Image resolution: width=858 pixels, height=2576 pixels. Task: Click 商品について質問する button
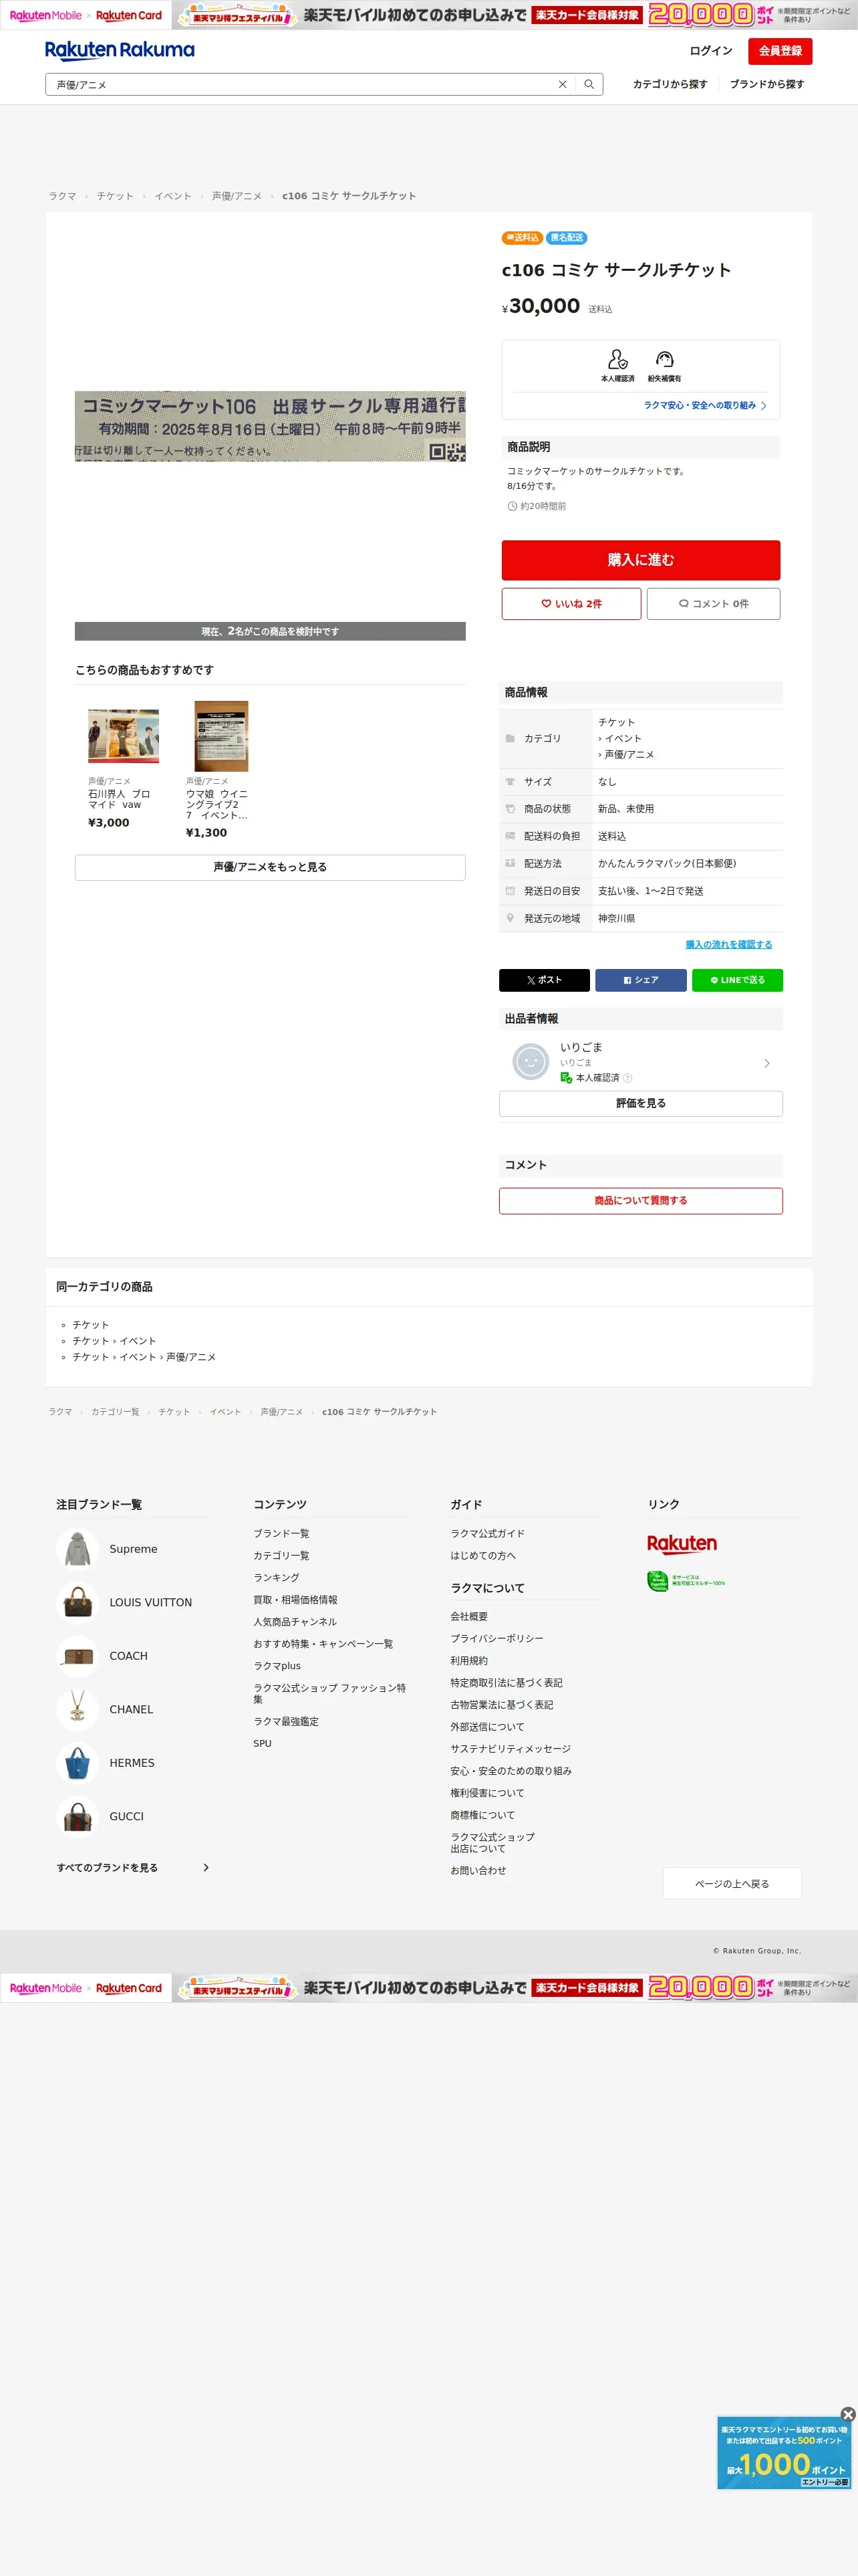tap(641, 1201)
